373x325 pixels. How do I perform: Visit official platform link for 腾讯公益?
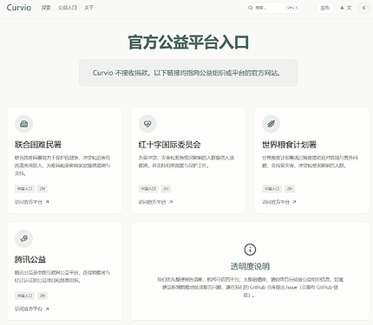[x=32, y=309]
